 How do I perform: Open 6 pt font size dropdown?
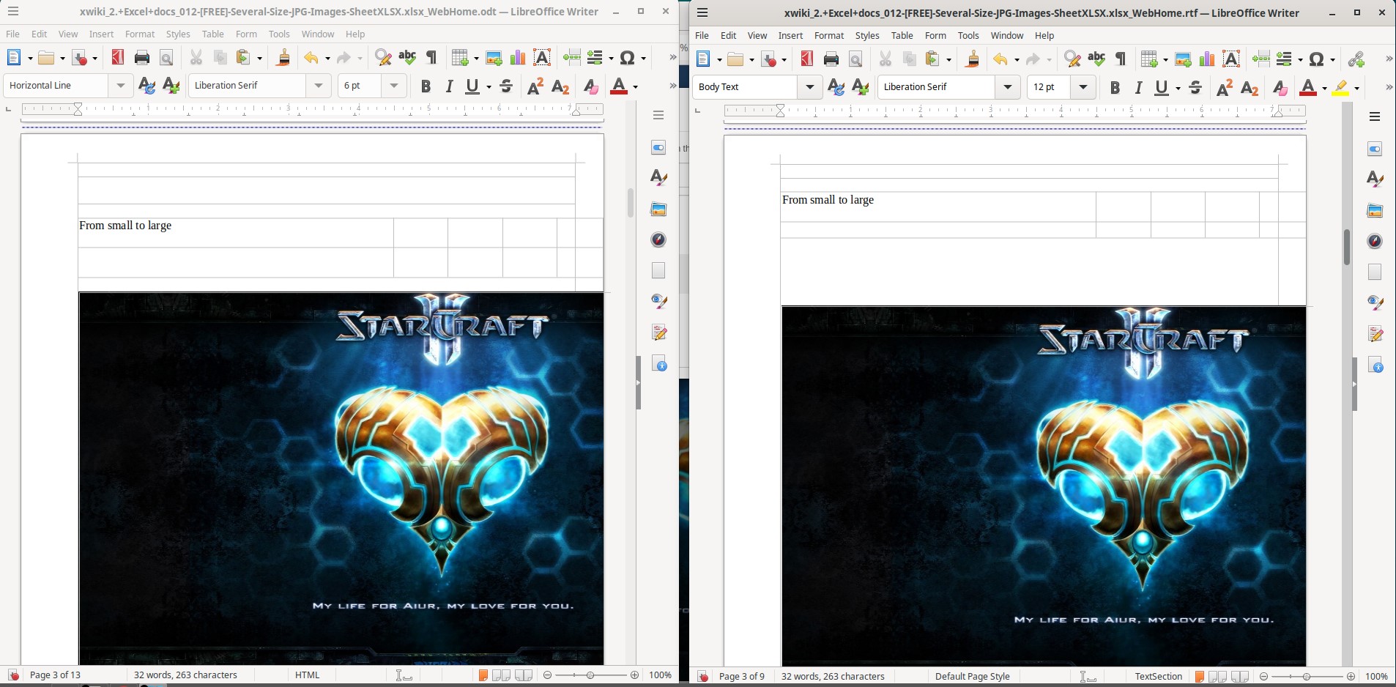click(x=394, y=86)
